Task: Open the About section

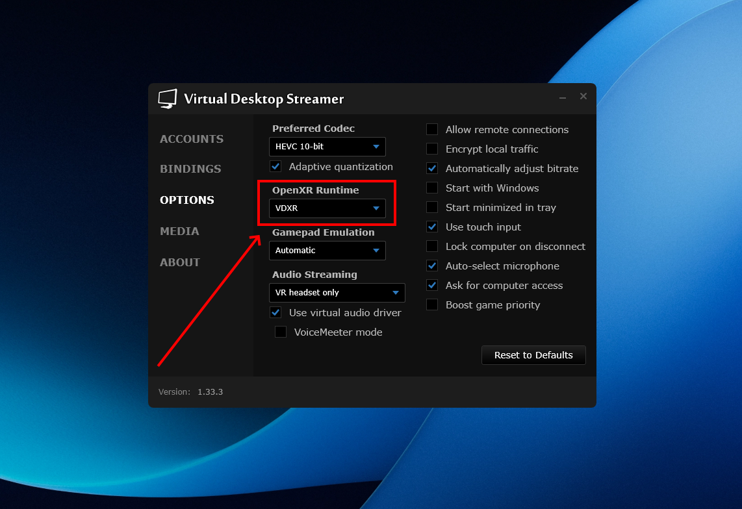Action: pos(180,262)
